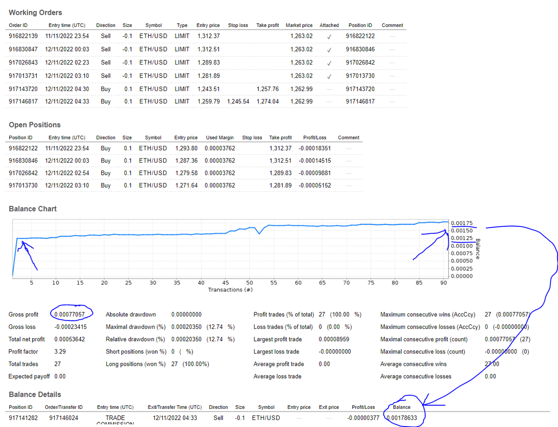This screenshot has height=427, width=558.
Task: Click the 1,245.54 stop loss value
Action: tap(238, 101)
